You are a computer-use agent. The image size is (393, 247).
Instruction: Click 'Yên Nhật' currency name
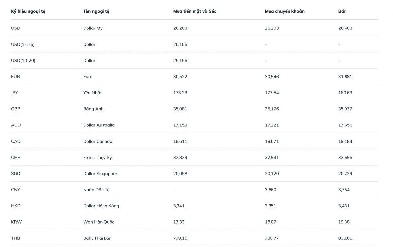92,93
